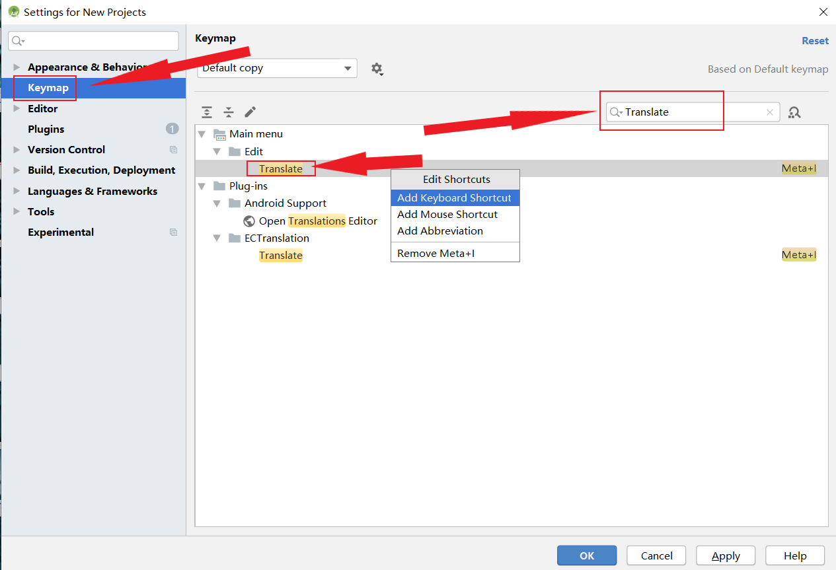The width and height of the screenshot is (836, 570).
Task: Click Find Actions by Shortcut icon
Action: 794,112
